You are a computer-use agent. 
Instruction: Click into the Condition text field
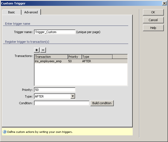[x=61, y=103]
